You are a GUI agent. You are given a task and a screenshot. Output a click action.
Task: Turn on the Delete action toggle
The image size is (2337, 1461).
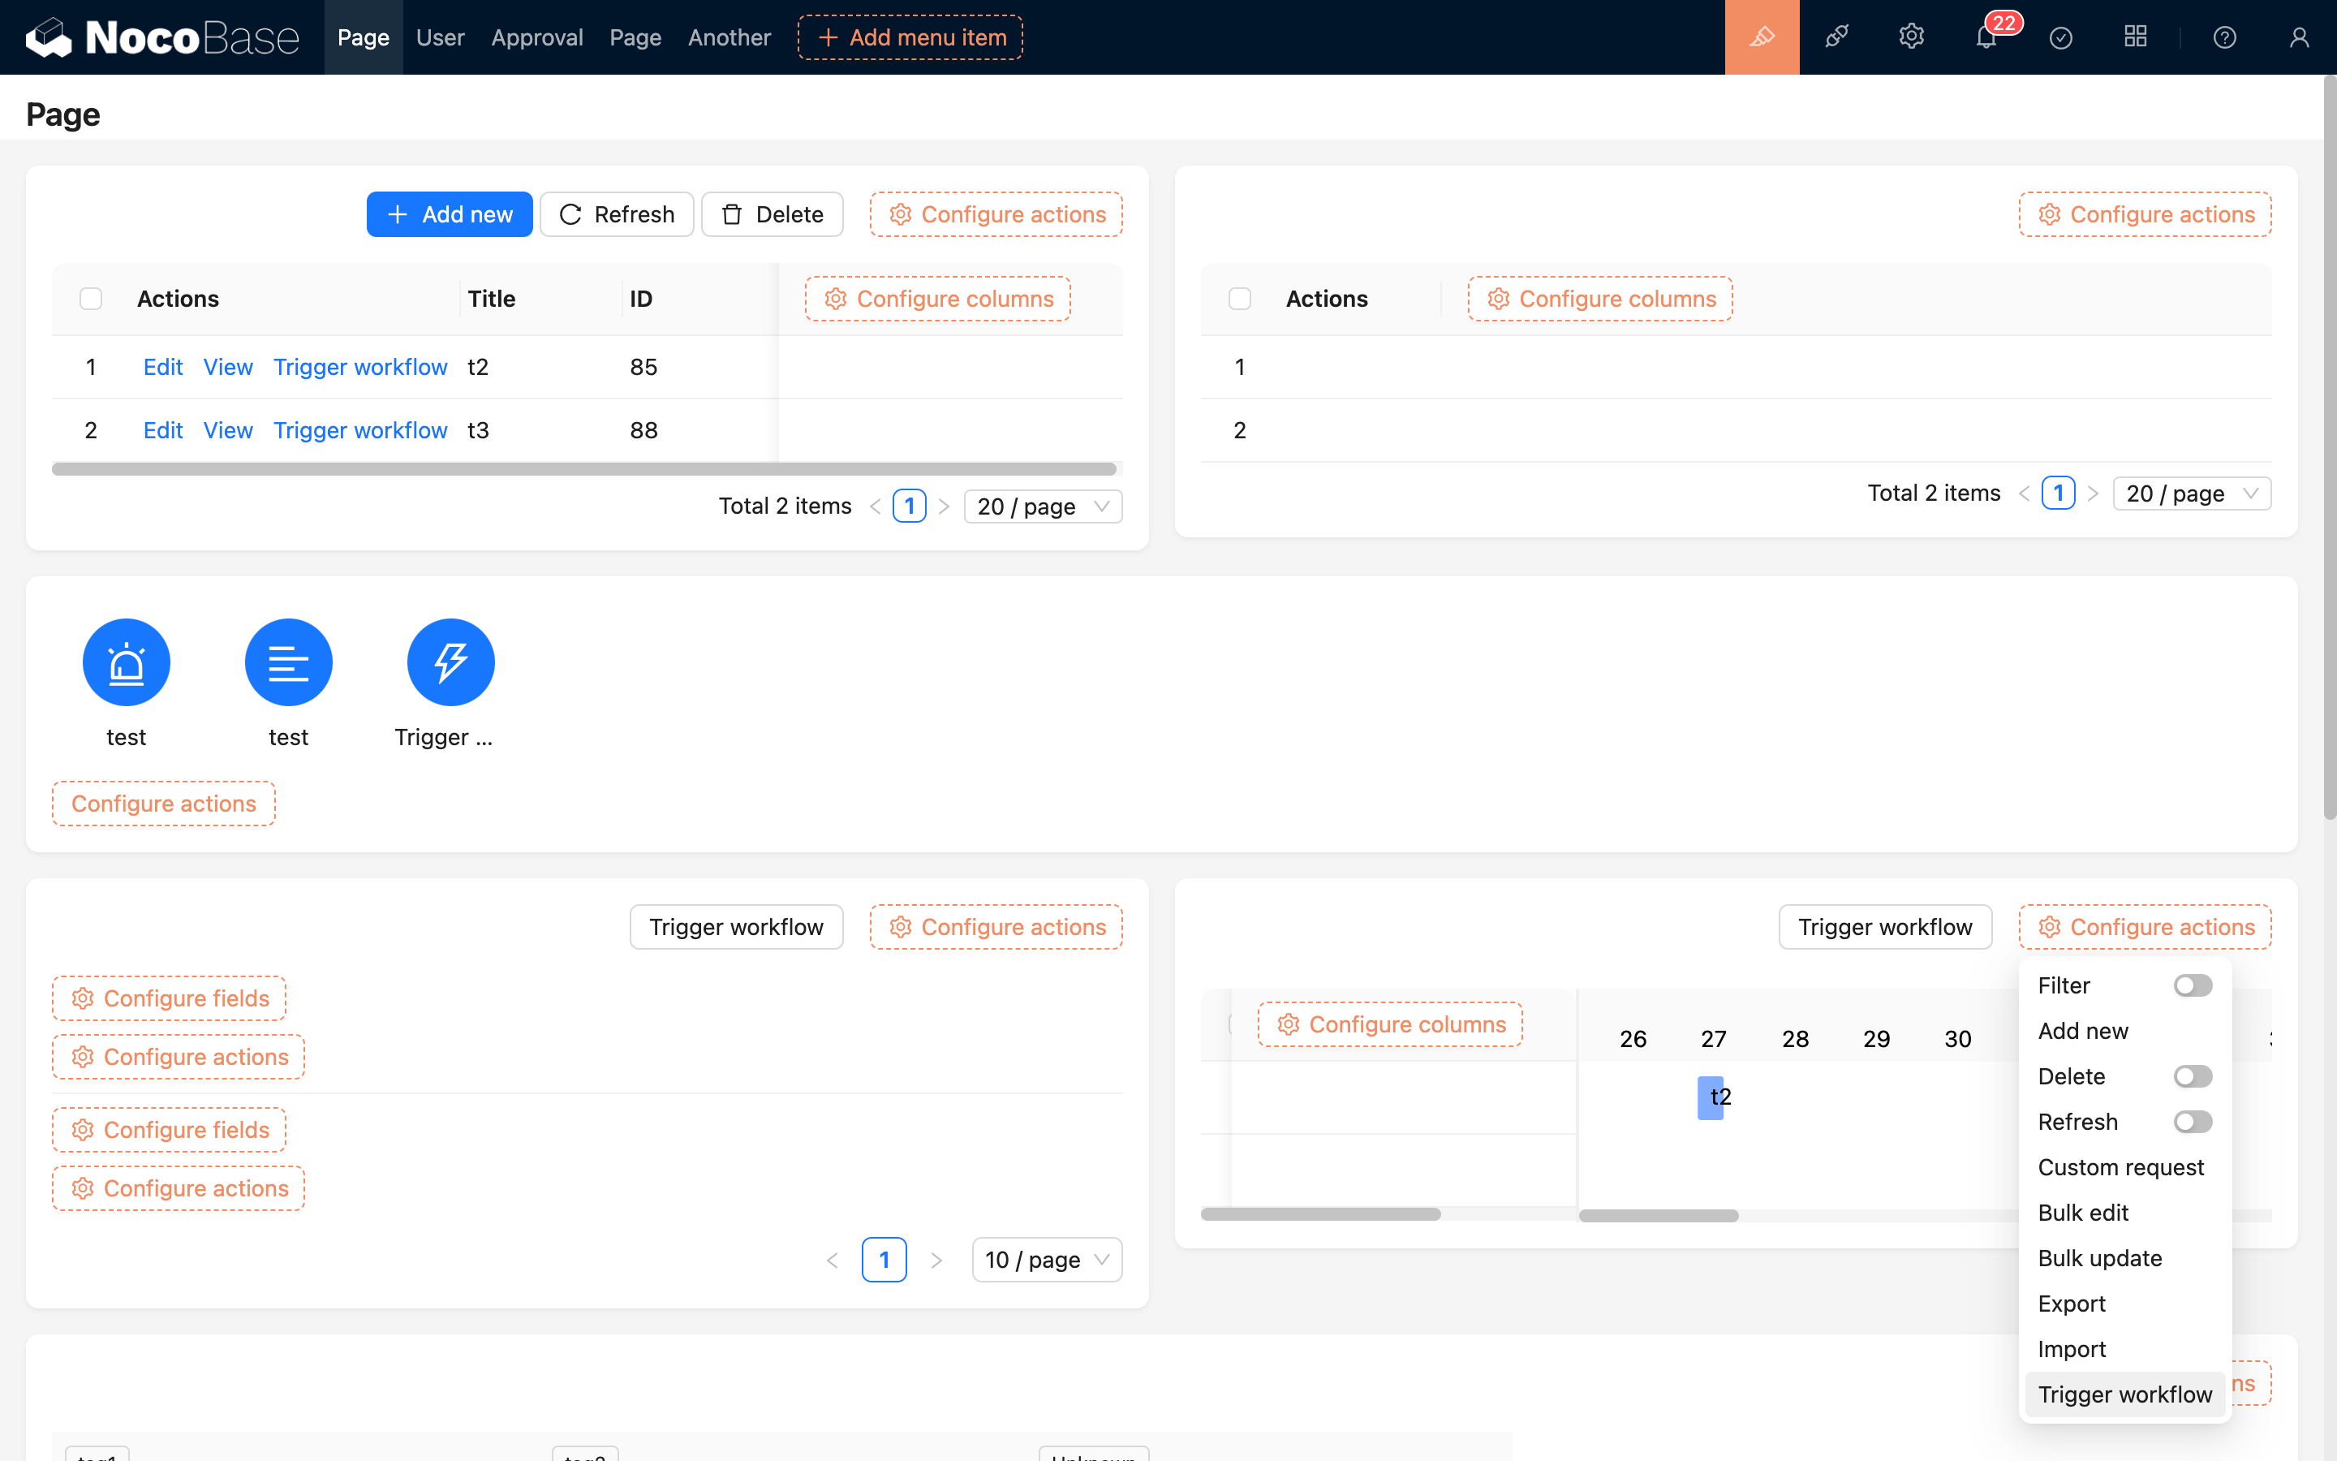(2193, 1075)
